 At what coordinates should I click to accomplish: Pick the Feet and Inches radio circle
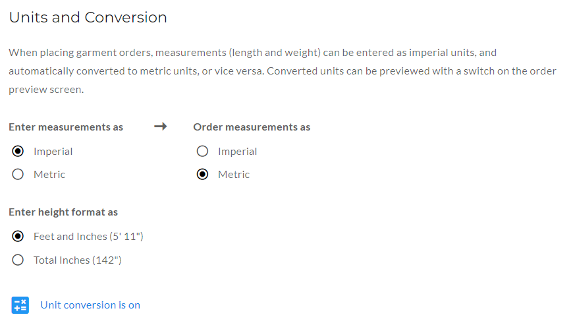tap(18, 237)
